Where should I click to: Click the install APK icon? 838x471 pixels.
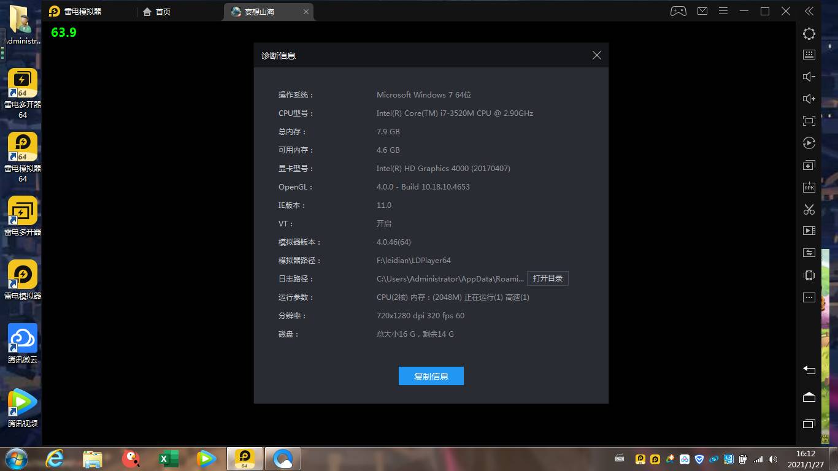[x=809, y=187]
